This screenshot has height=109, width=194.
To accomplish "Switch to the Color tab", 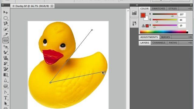I will (x=144, y=8).
